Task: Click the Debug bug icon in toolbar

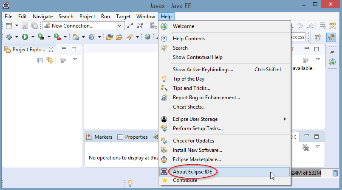Action: tap(9, 37)
